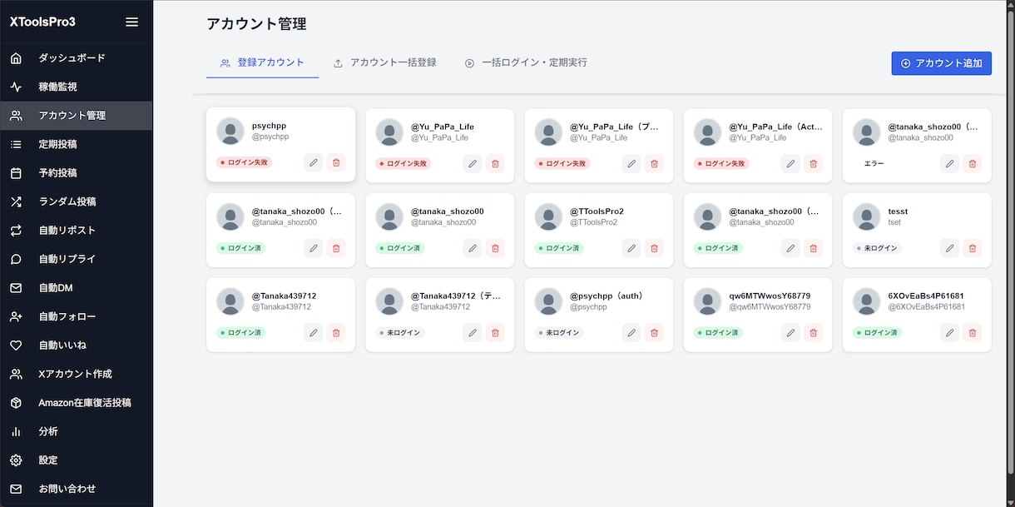Edit the 6XOvEaBs4P61681 account

point(949,332)
